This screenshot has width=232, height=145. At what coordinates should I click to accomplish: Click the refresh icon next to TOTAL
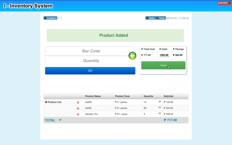pos(60,120)
